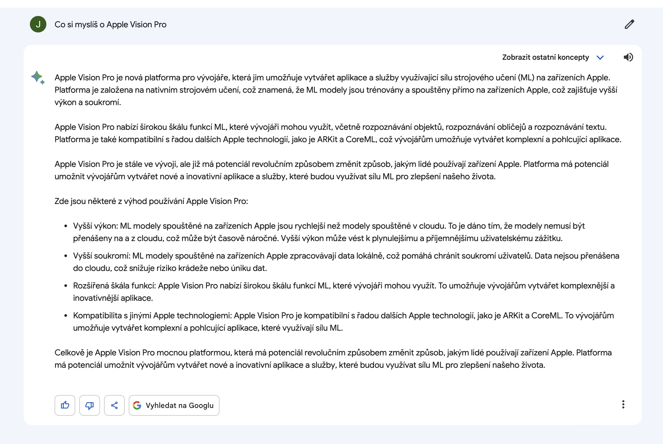Click the share icon below the response

[x=114, y=405]
